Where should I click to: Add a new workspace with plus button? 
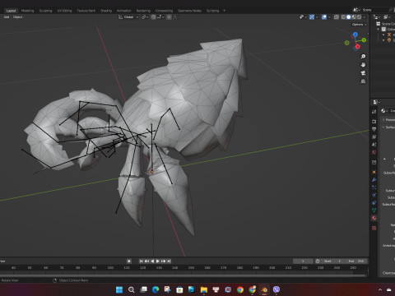pyautogui.click(x=225, y=11)
